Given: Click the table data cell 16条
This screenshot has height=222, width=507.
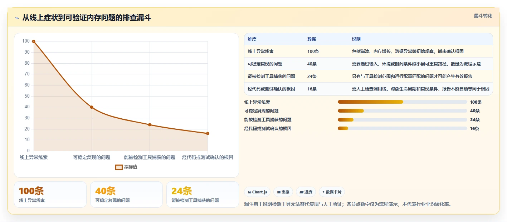Looking at the screenshot, I should [x=312, y=89].
